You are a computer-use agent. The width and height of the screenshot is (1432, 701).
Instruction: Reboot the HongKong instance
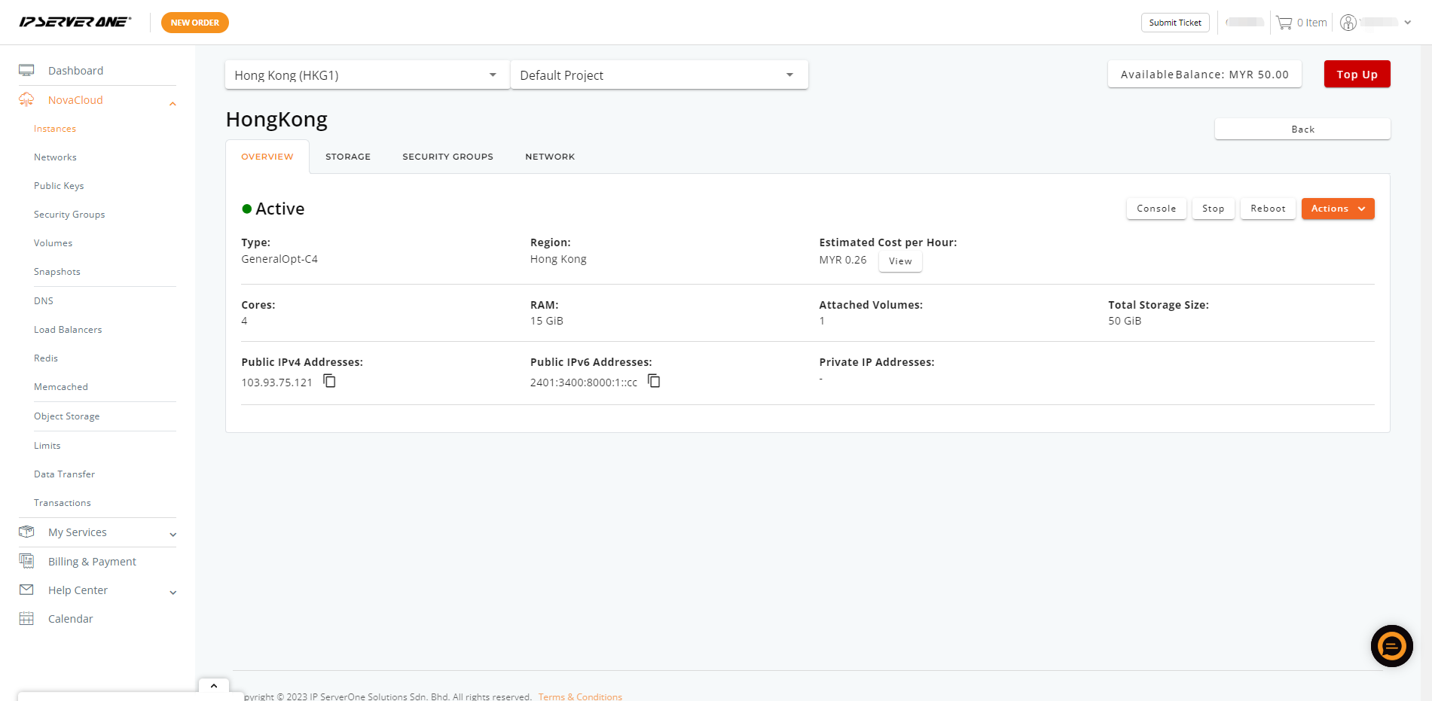click(x=1268, y=209)
